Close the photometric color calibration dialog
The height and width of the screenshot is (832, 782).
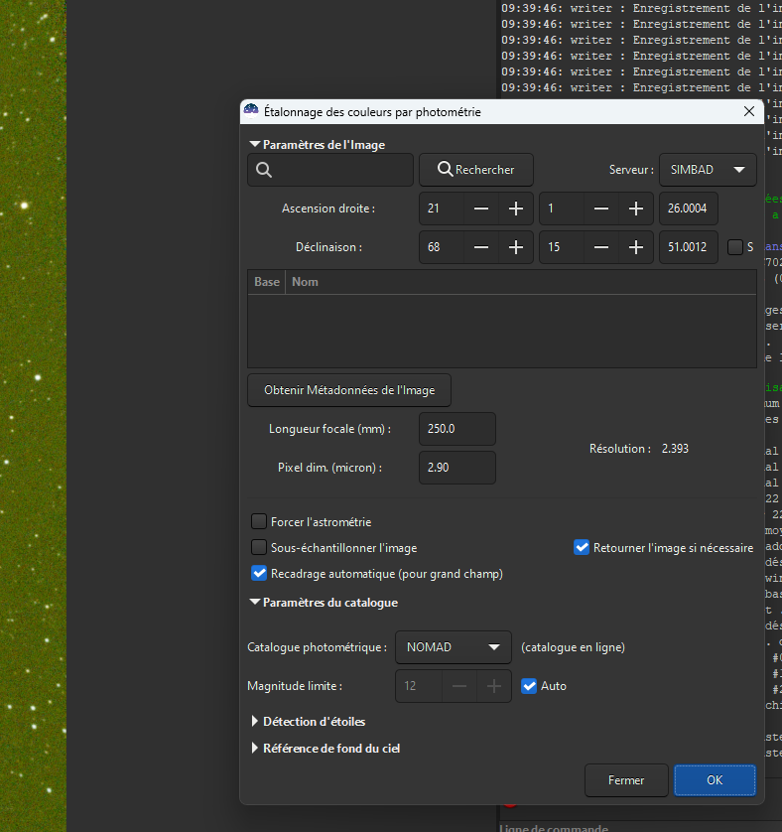click(x=749, y=112)
